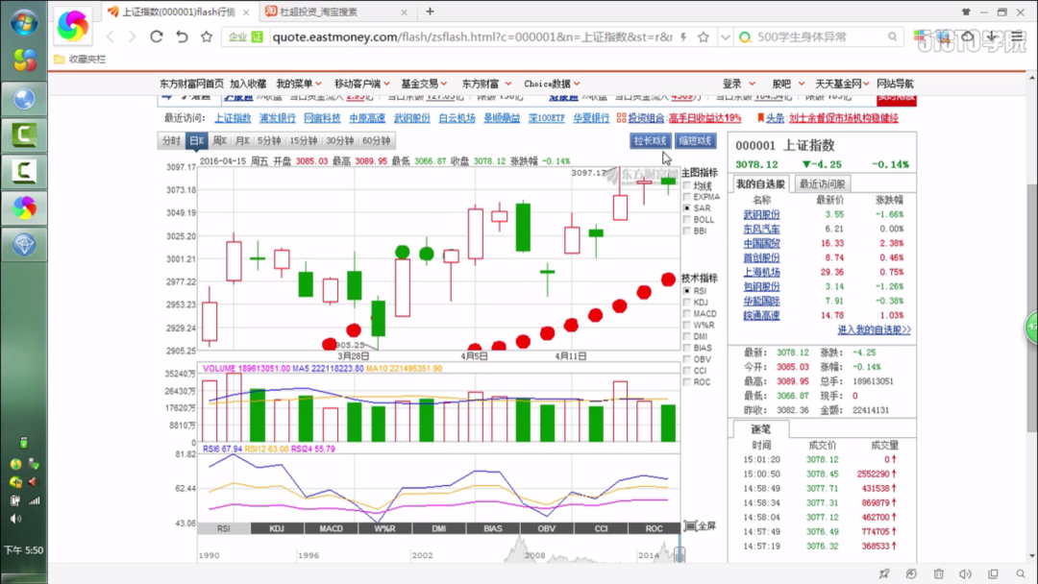Switch chart to 周K tab

tap(220, 141)
